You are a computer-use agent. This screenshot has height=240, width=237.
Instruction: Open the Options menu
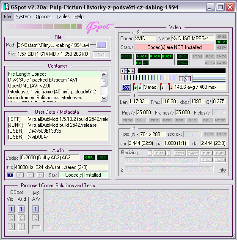point(44,16)
